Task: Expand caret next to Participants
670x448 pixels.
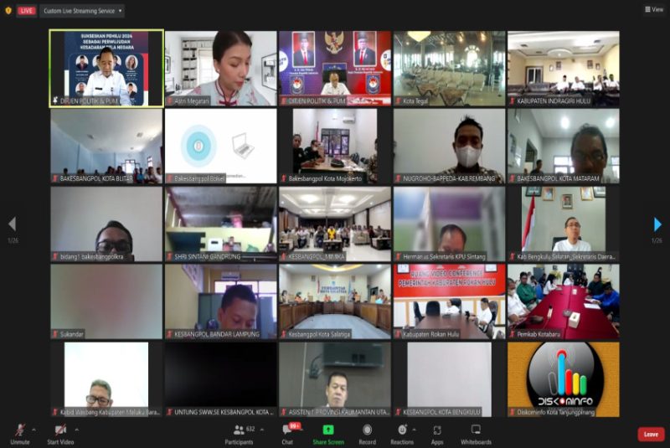Action: [x=262, y=430]
